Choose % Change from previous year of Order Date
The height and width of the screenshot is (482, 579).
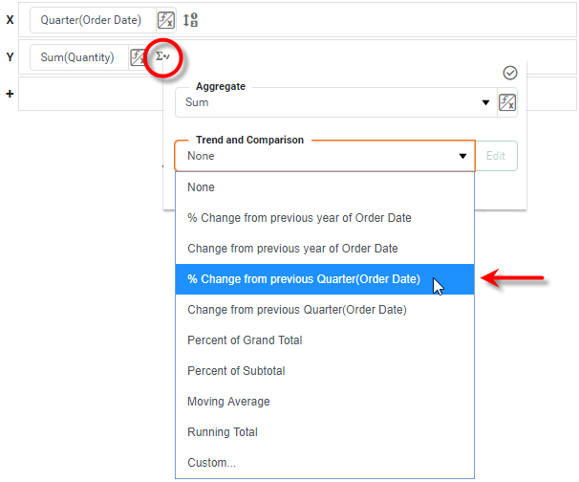(x=299, y=218)
